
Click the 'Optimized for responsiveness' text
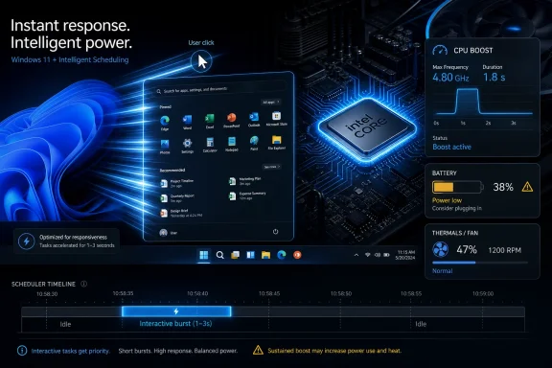click(x=73, y=238)
